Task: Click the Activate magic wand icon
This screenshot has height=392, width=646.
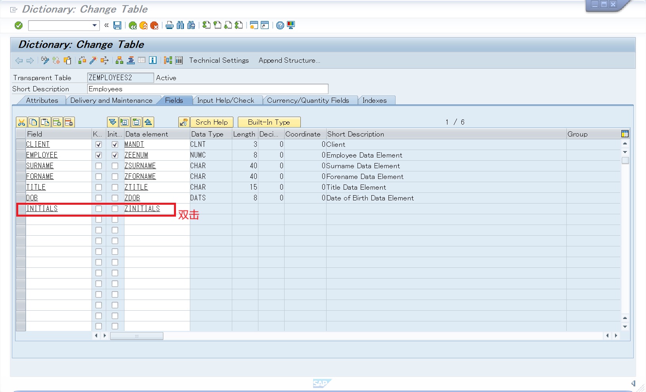Action: 93,60
